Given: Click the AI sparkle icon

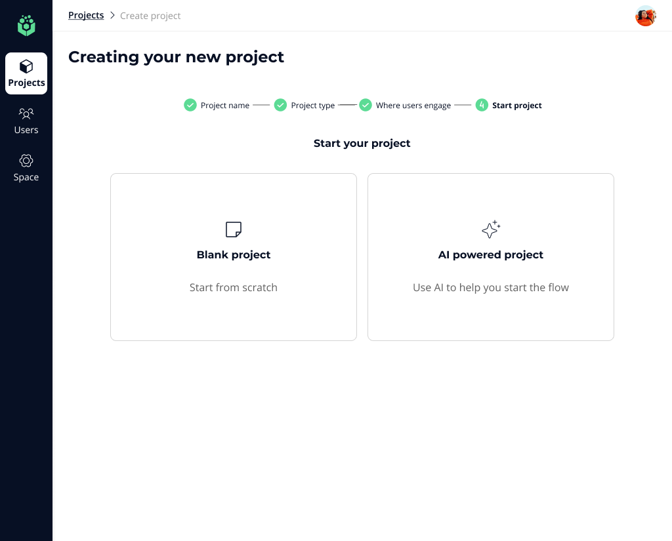Looking at the screenshot, I should point(491,230).
